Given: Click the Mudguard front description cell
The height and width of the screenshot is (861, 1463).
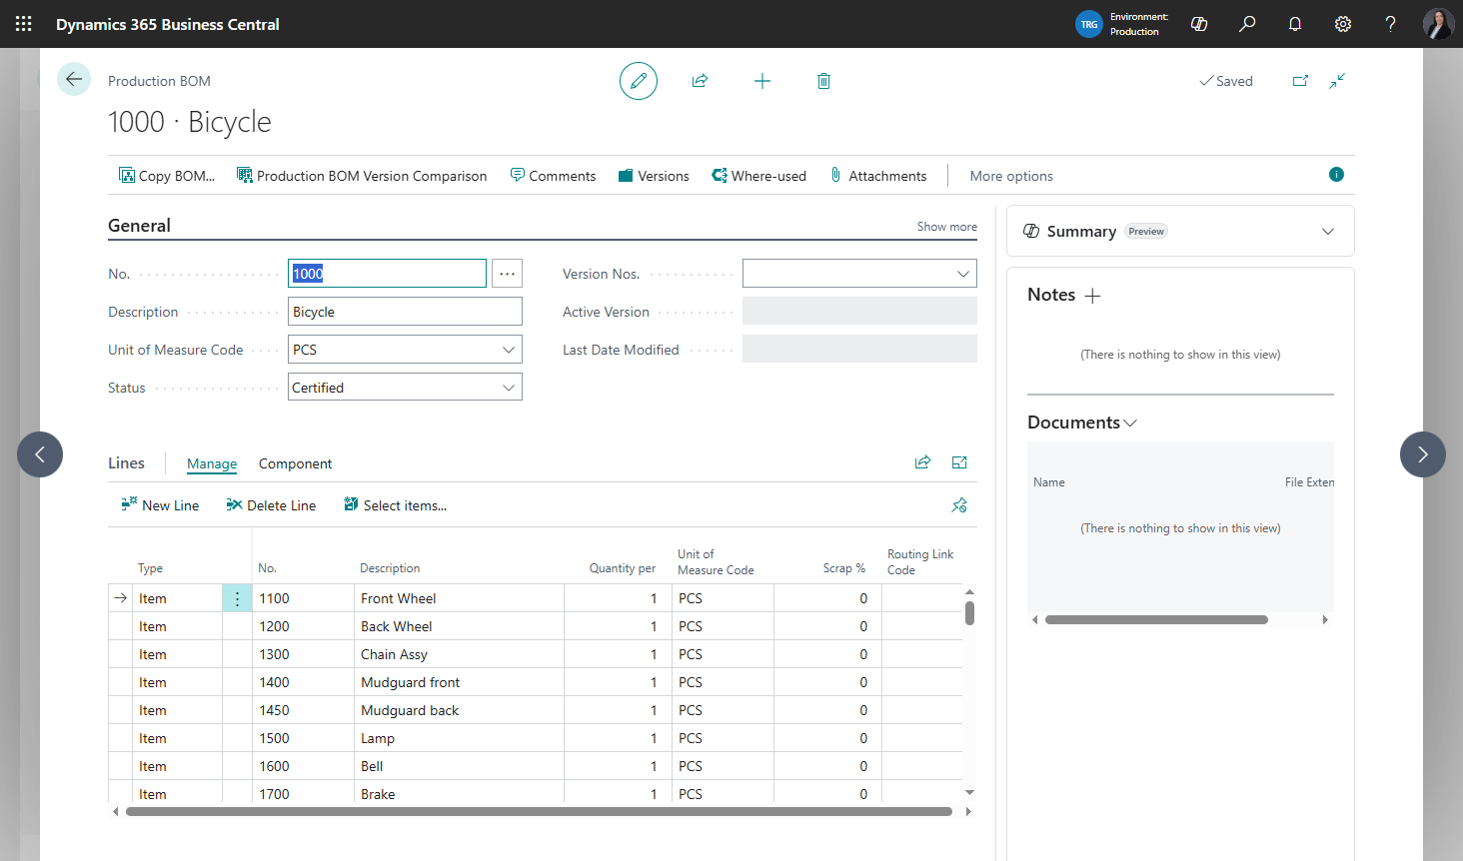Looking at the screenshot, I should tap(461, 682).
